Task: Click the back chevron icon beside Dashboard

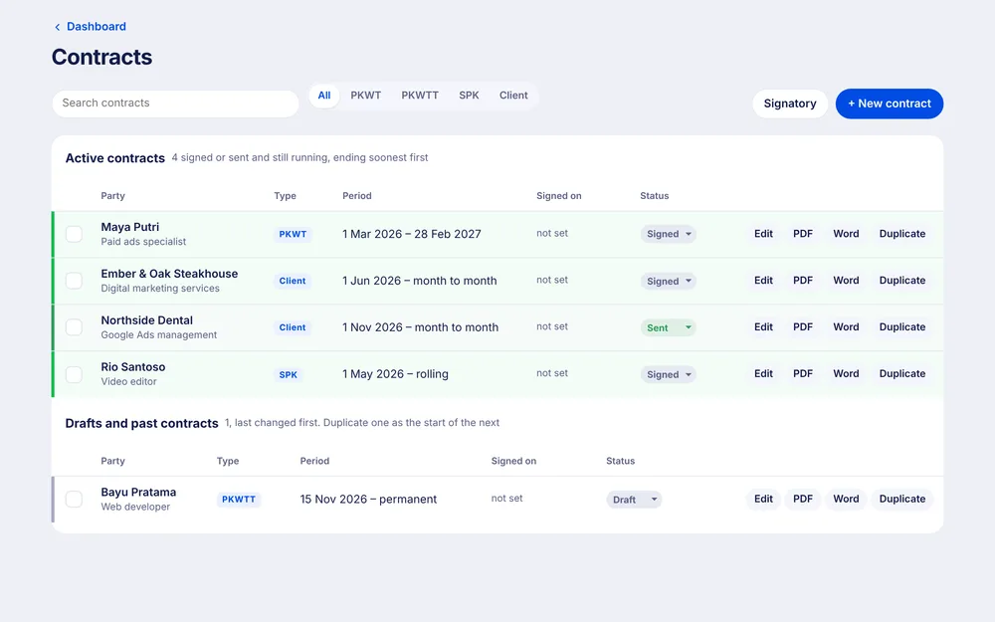Action: [57, 27]
